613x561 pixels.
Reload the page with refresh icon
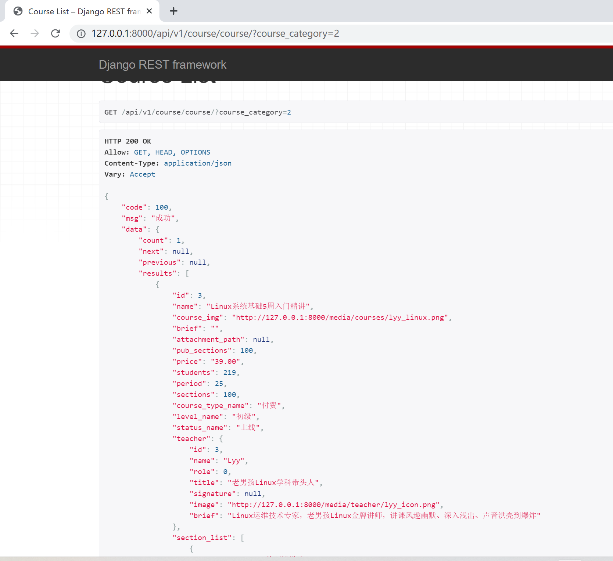click(55, 33)
